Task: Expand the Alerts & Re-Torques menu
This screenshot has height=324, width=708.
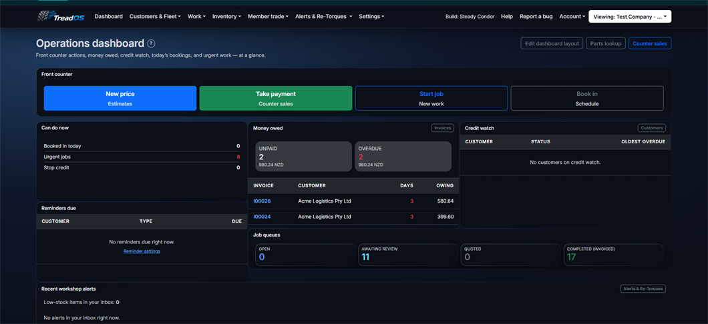Action: [323, 16]
